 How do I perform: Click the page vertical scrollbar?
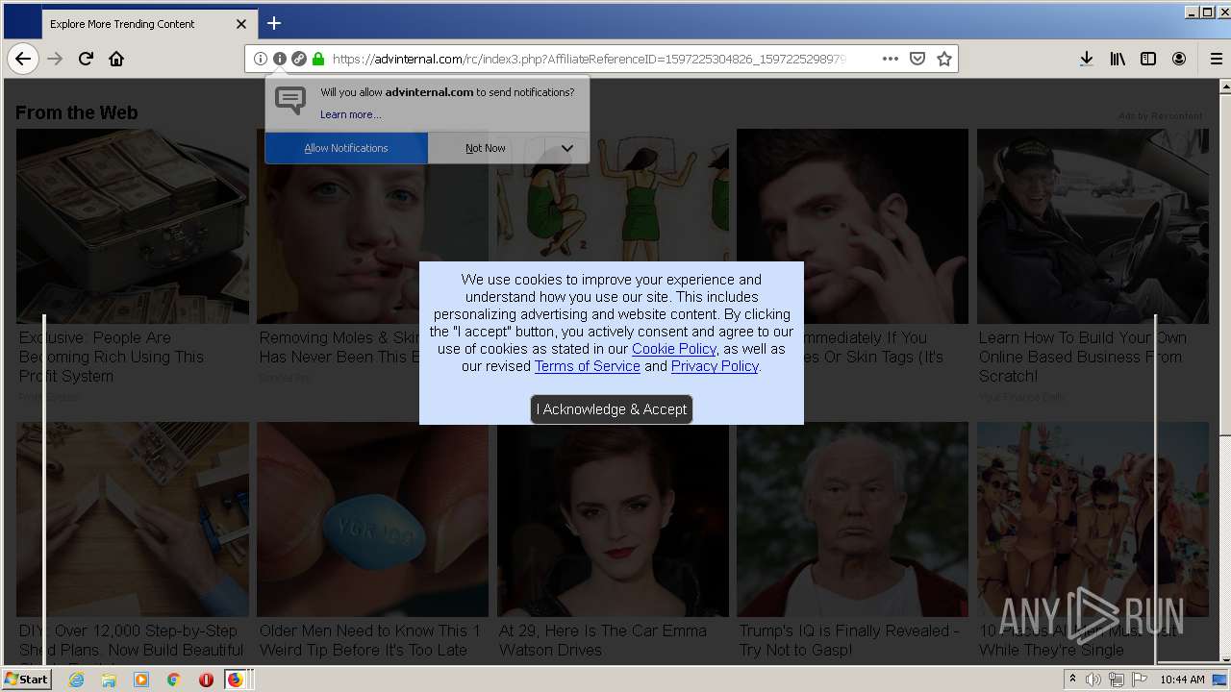click(x=1224, y=370)
